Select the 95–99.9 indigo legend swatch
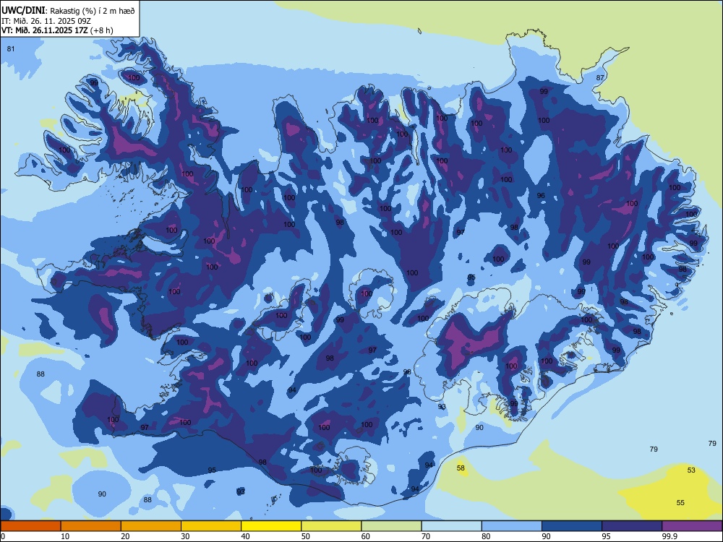This screenshot has width=723, height=542. click(632, 526)
